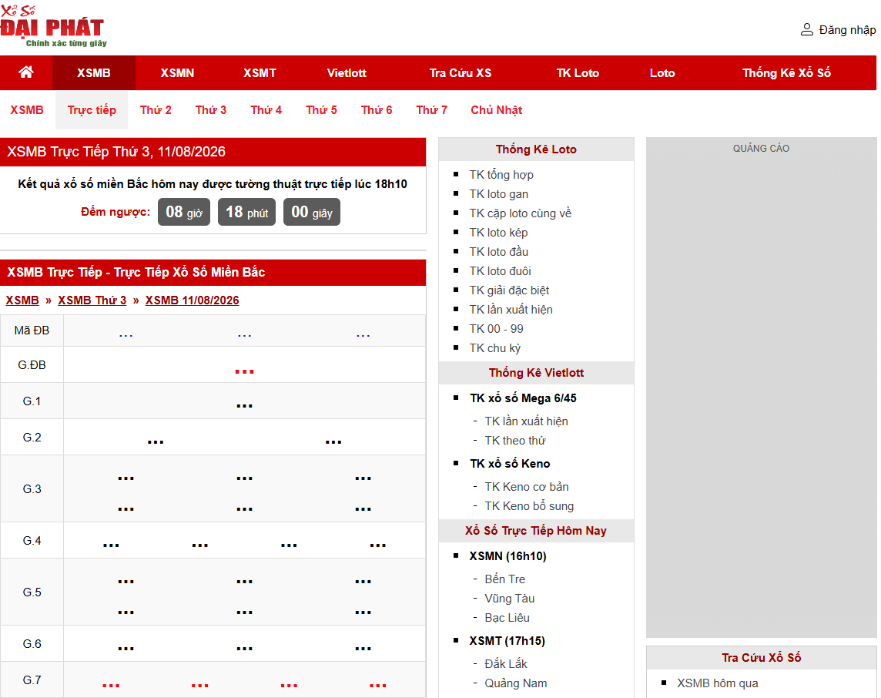
Task: Open XSMT (17h15) link
Action: tap(507, 641)
